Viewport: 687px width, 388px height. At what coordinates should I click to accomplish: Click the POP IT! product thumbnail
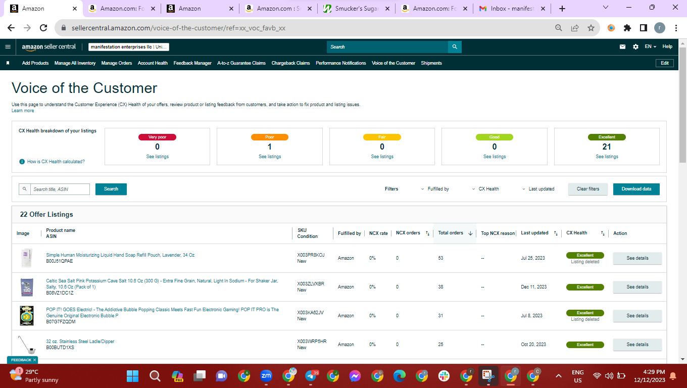point(27,316)
